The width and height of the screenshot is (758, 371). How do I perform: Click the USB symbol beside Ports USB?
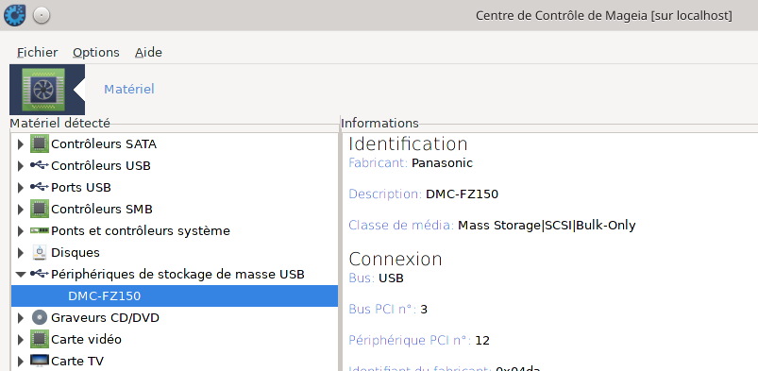tap(39, 187)
